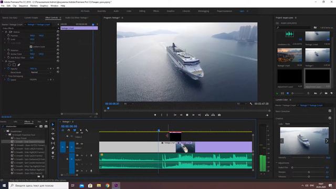The width and height of the screenshot is (336, 189).
Task: Toggle Audio 1 voice-over record microphone
Action: 91,155
